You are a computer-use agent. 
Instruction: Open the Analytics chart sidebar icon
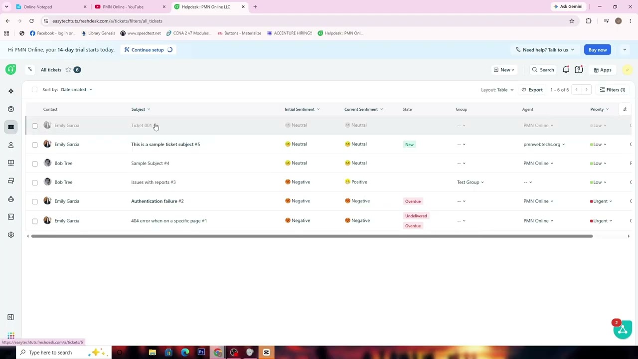[x=11, y=217]
